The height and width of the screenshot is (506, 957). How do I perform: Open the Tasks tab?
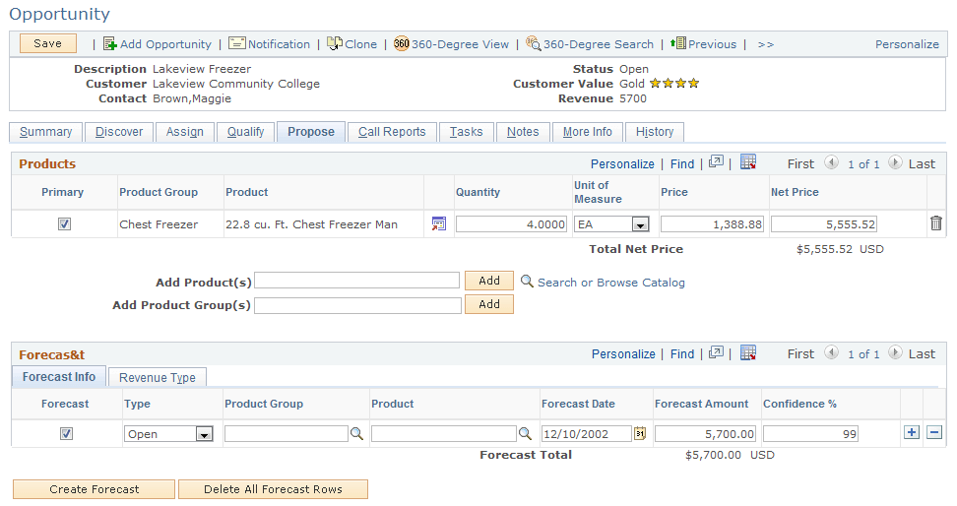coord(467,132)
